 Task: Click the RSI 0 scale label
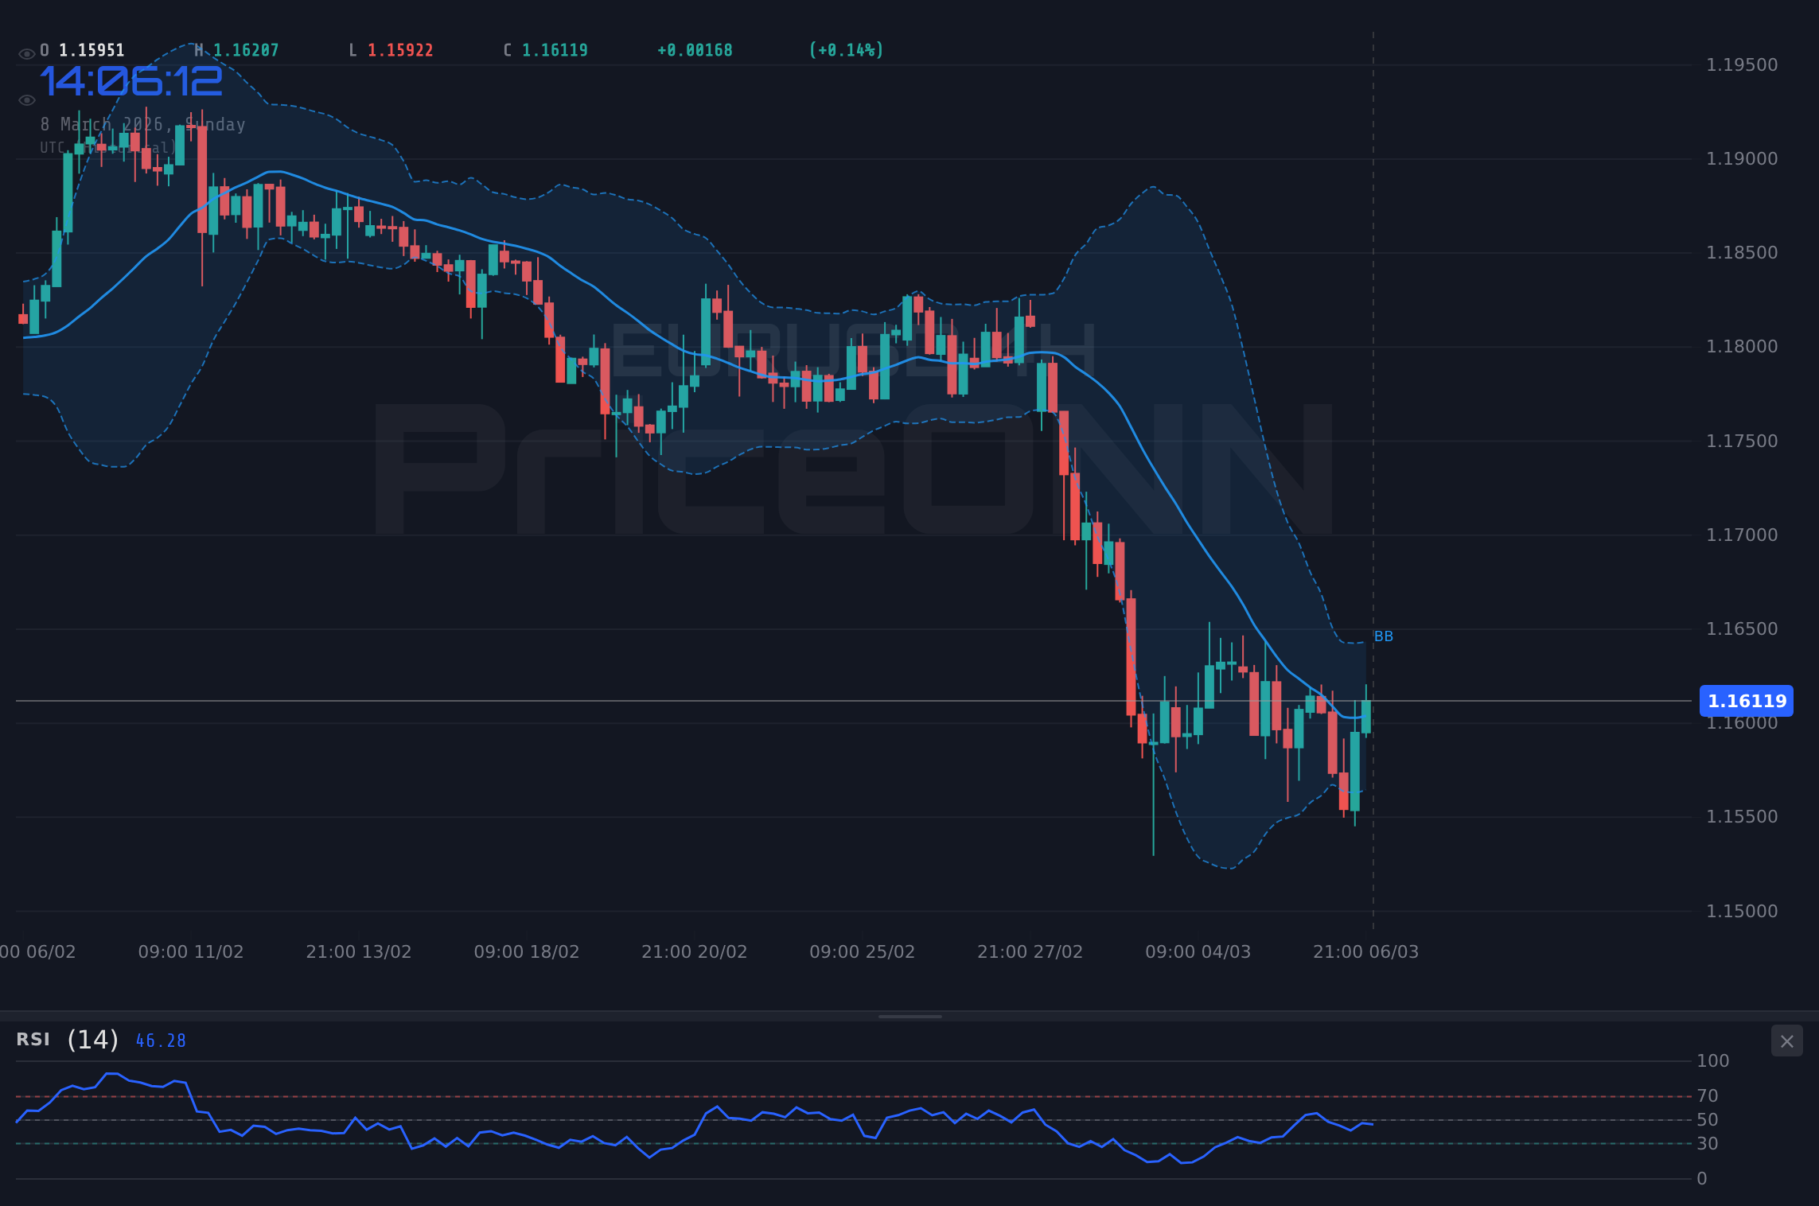[1702, 1179]
